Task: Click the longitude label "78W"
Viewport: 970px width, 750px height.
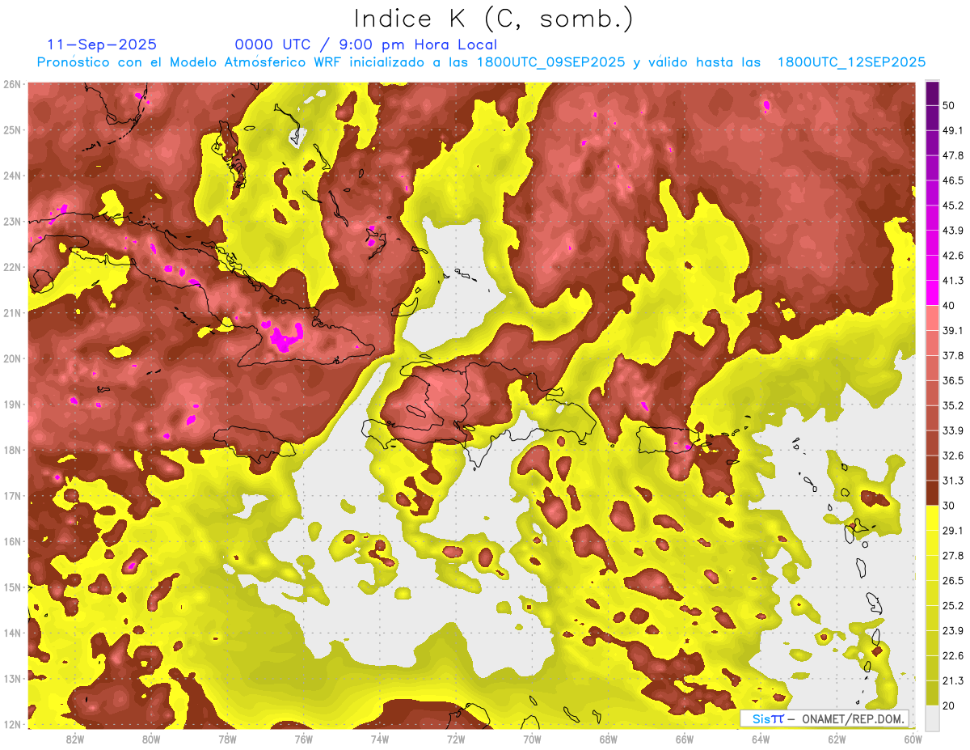Action: point(227,739)
